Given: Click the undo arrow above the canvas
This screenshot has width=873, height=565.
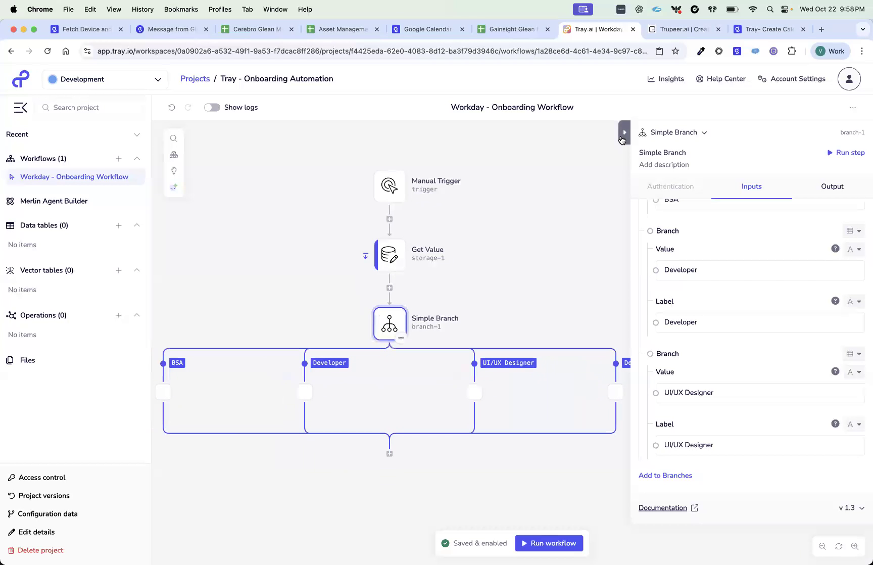Looking at the screenshot, I should (172, 107).
